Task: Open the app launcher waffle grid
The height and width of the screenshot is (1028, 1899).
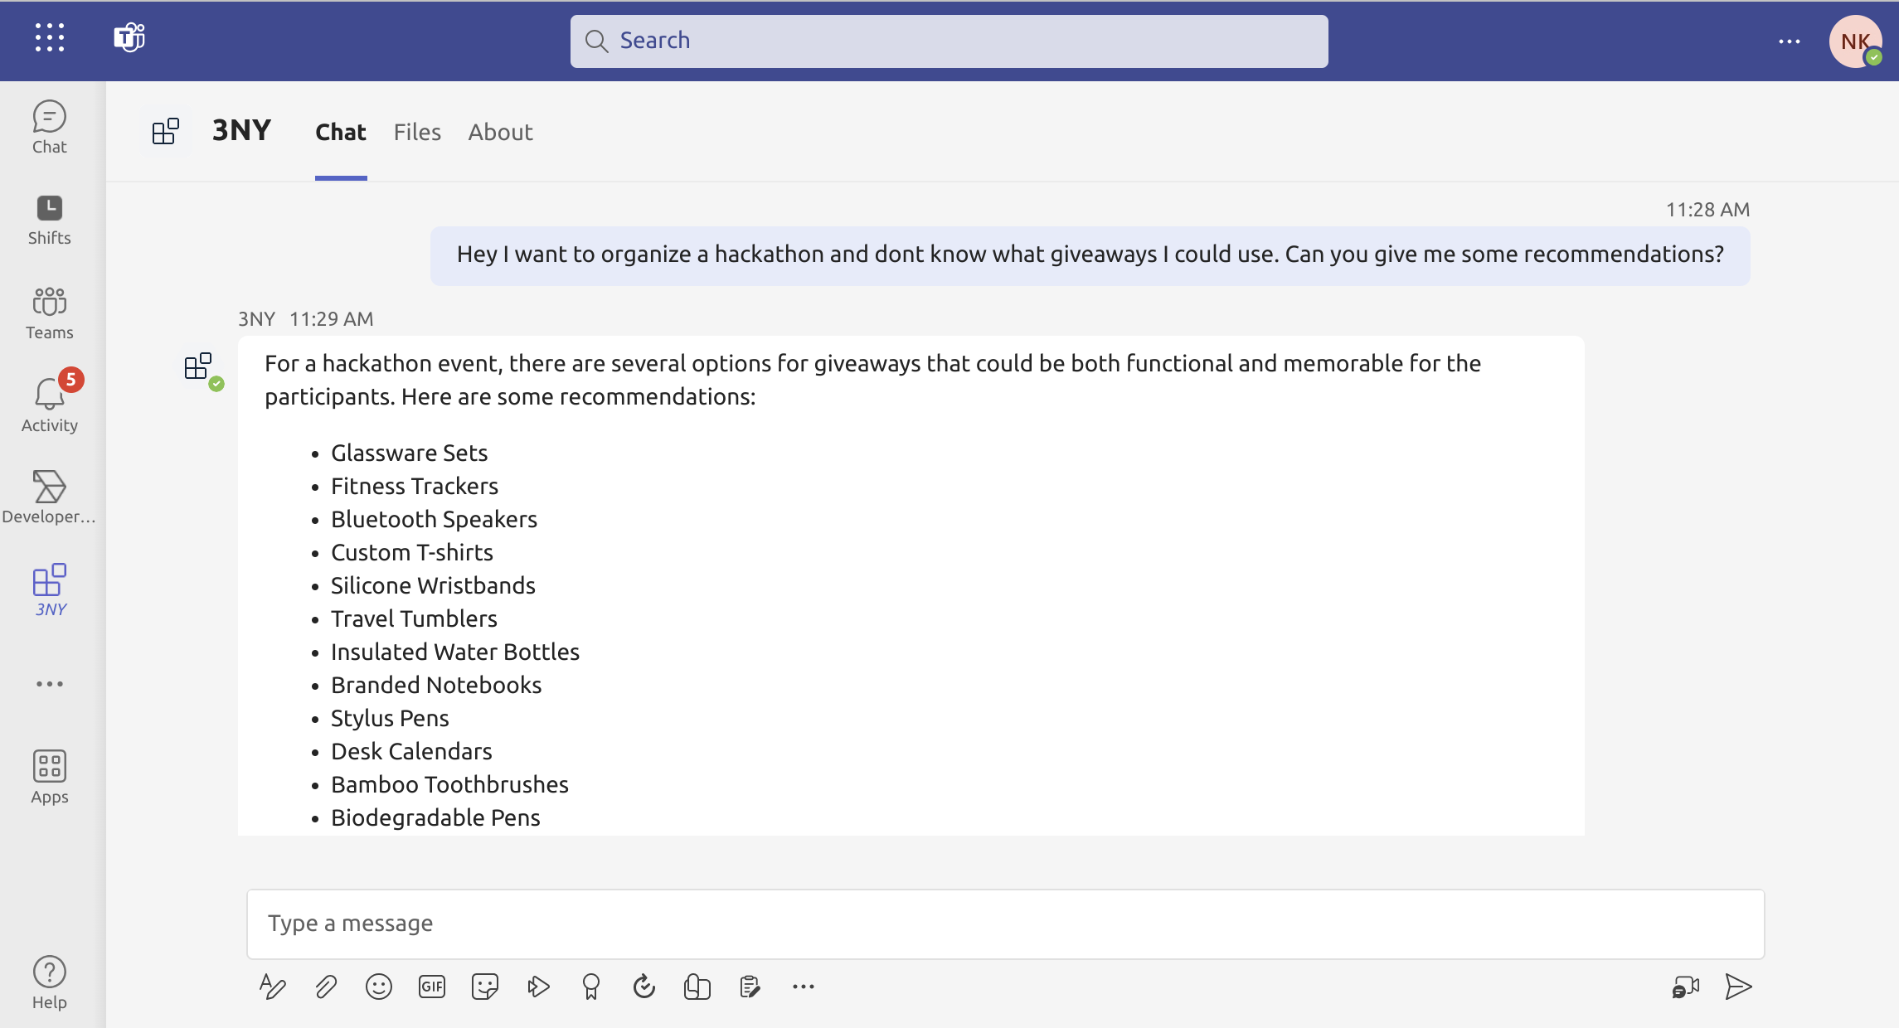Action: click(50, 38)
